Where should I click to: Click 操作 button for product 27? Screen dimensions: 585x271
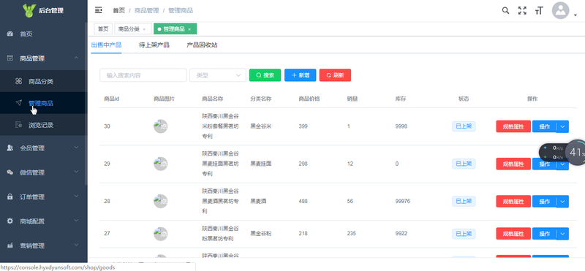click(545, 234)
